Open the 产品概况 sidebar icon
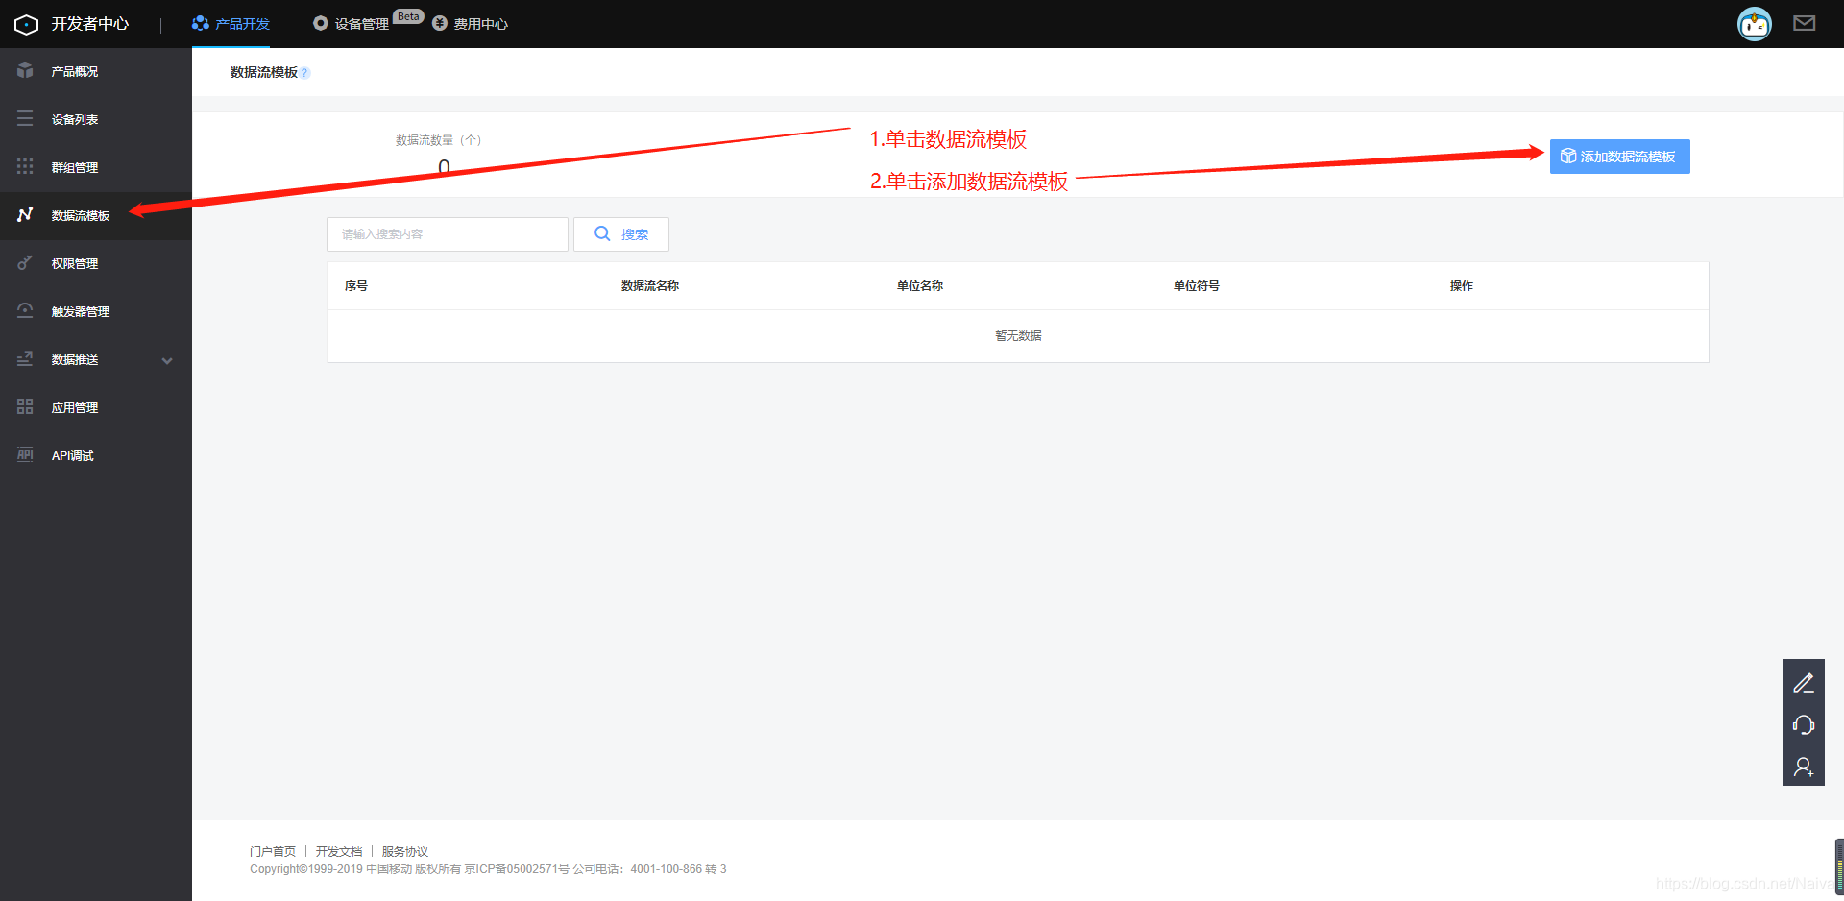The width and height of the screenshot is (1844, 901). point(25,70)
